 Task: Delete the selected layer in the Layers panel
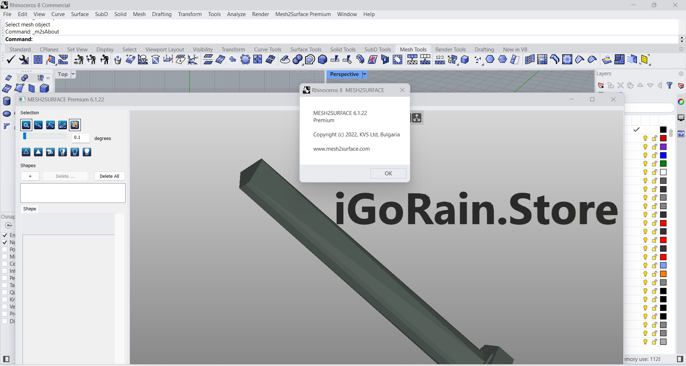(x=620, y=86)
